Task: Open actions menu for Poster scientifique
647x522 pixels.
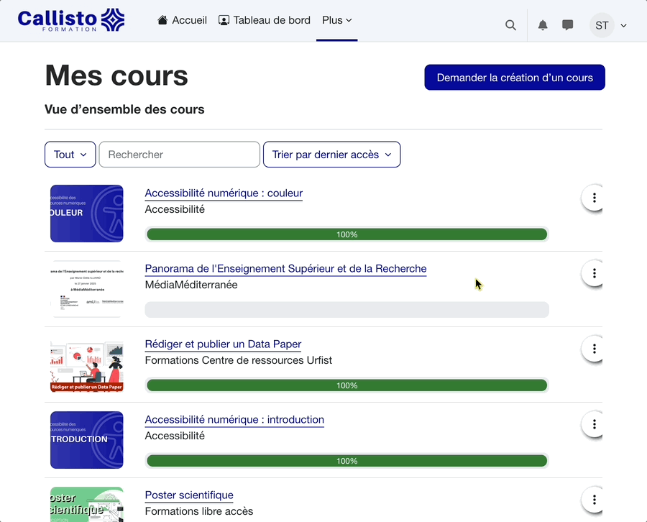Action: click(594, 500)
